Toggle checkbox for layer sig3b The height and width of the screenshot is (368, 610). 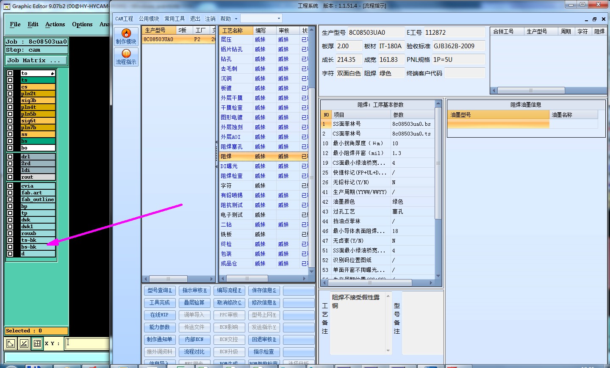10,100
